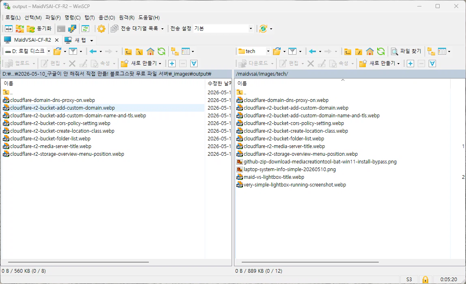The width and height of the screenshot is (466, 284).
Task: Click remote 이름 column header
Action: [343, 84]
